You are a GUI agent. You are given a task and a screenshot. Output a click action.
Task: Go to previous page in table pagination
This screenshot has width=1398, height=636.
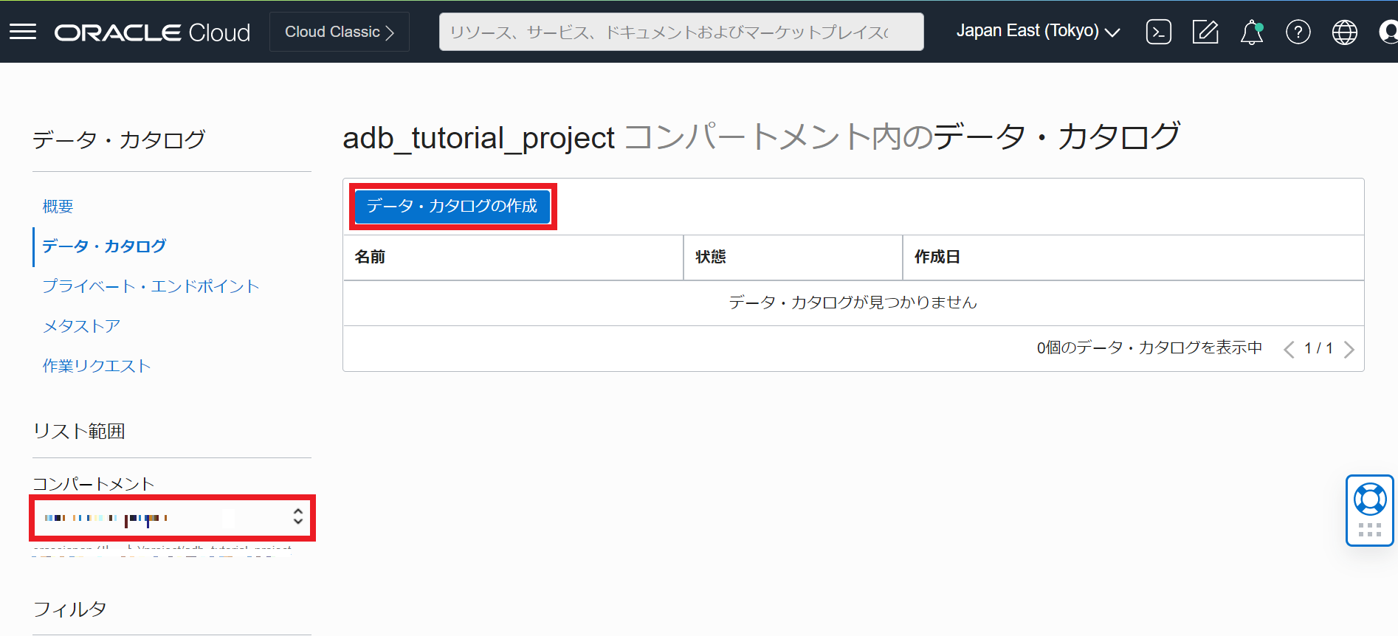[1289, 349]
